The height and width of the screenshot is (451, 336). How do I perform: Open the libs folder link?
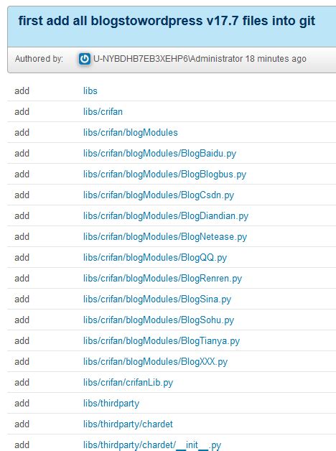click(90, 91)
